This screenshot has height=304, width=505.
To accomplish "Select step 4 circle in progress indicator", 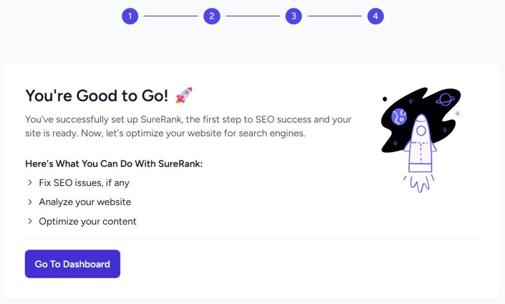I will 375,16.
